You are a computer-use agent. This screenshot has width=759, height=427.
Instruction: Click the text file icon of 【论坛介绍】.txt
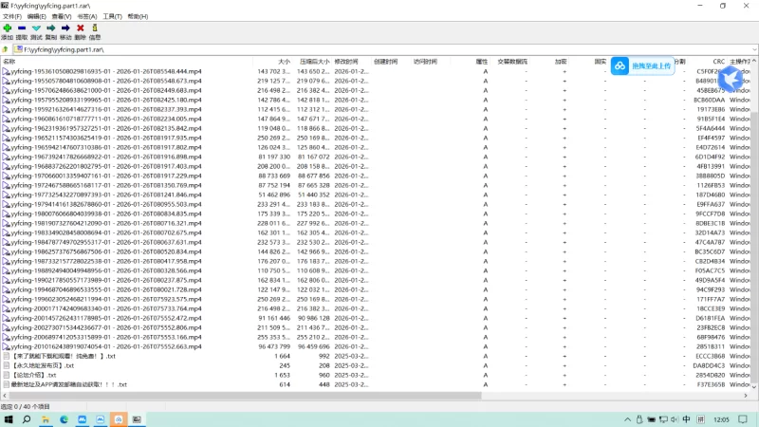pos(6,375)
